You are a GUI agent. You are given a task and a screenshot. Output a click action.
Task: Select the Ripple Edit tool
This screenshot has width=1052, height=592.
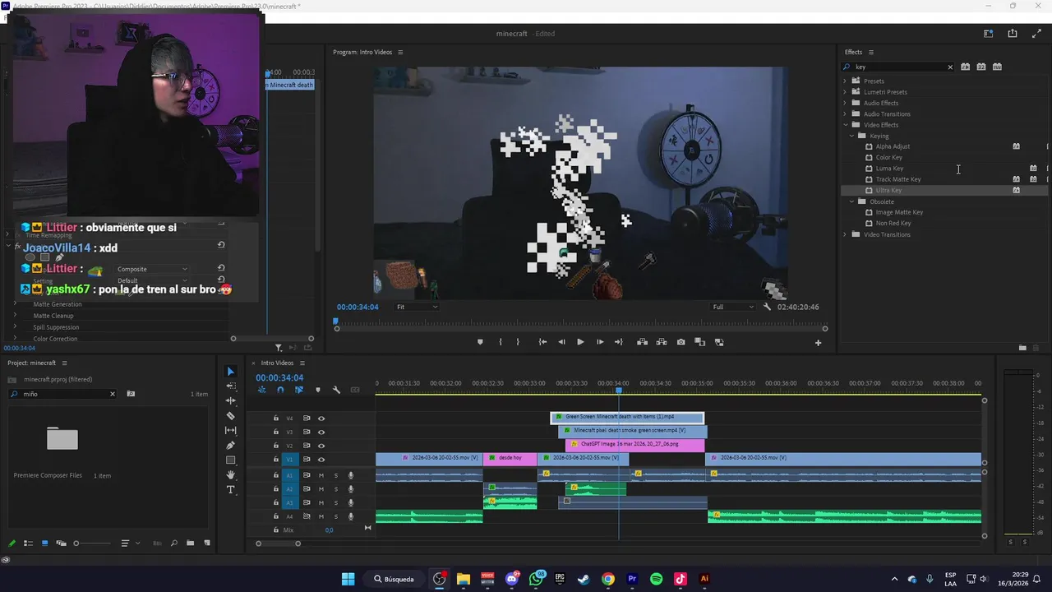tap(230, 400)
